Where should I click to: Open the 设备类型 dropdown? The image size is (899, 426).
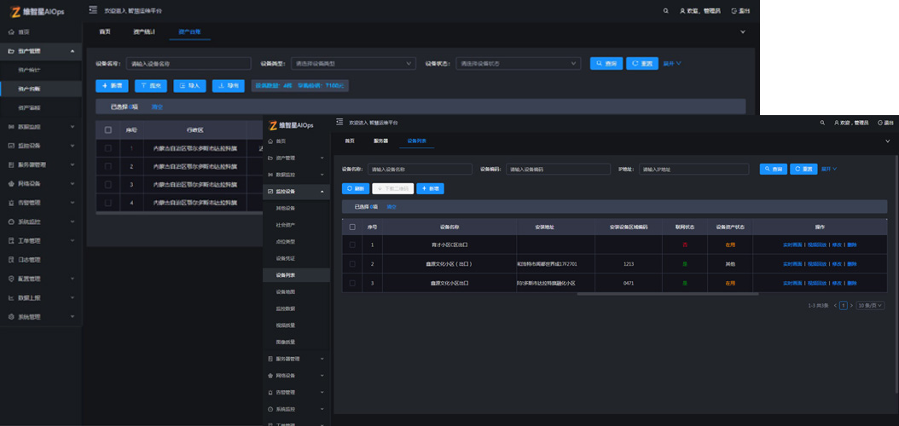pos(353,63)
